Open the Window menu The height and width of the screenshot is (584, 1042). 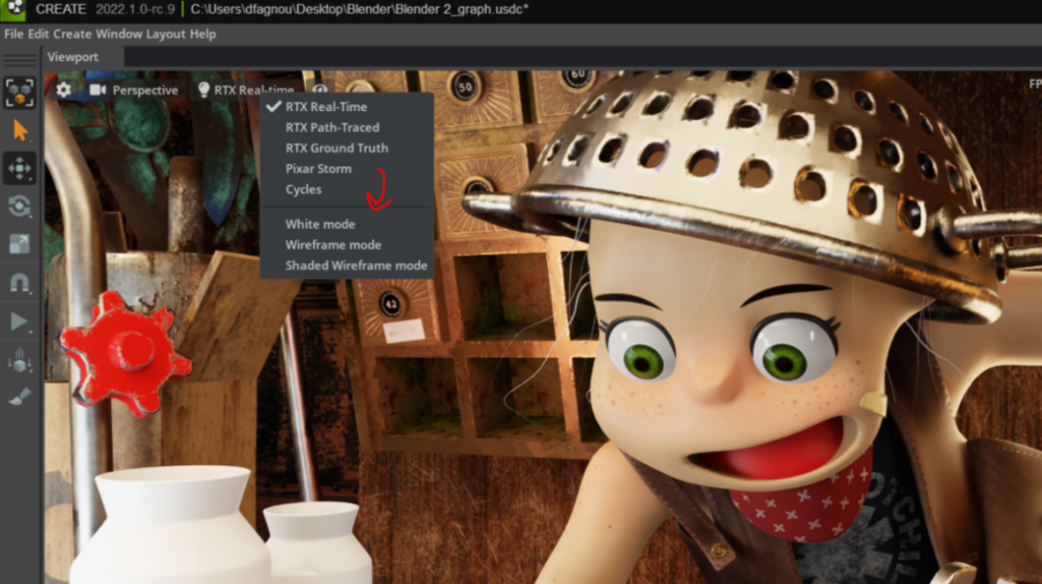point(119,34)
